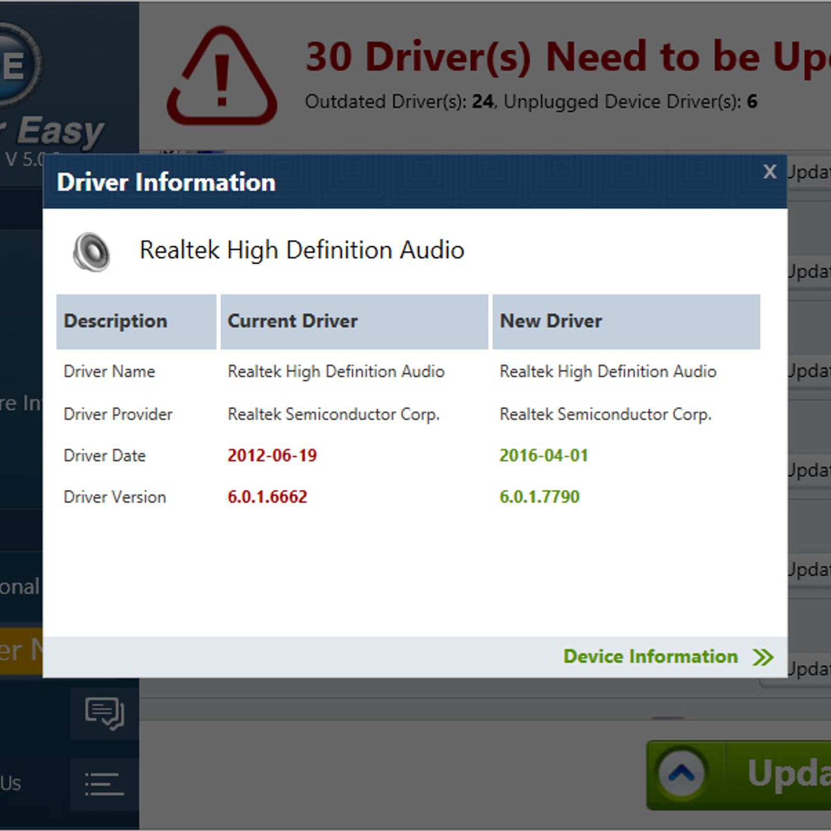Screen dimensions: 831x831
Task: Open the feedback chat icon in sidebar
Action: [104, 714]
